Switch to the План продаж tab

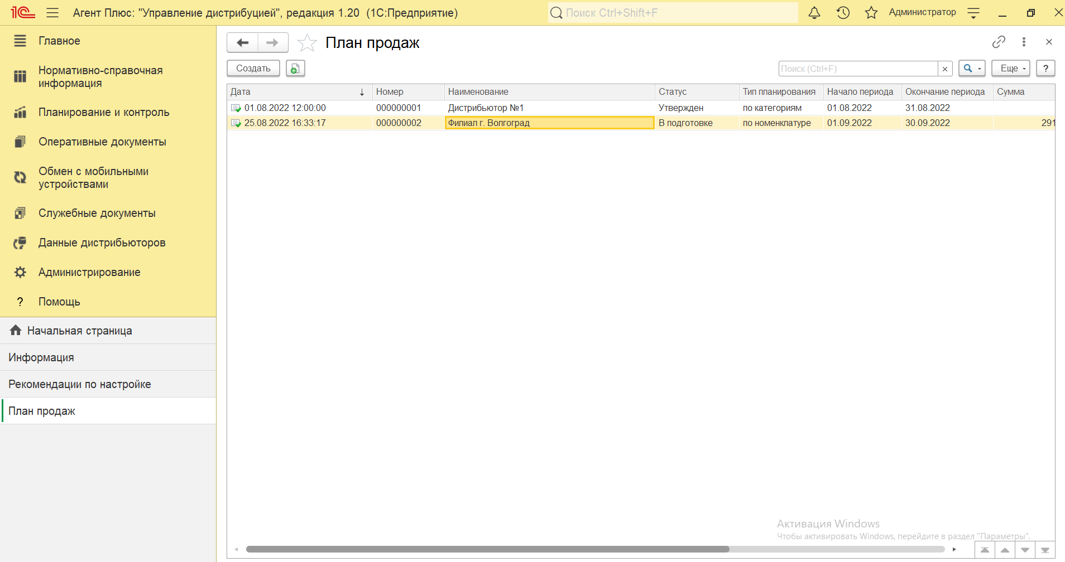[x=108, y=411]
